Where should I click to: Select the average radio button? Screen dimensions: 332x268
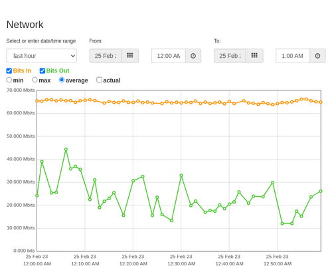[62, 80]
